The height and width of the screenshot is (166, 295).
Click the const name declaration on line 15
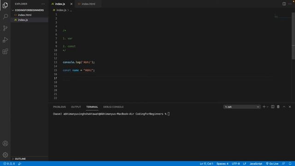(79, 70)
